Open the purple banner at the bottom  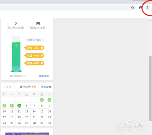tap(27, 134)
